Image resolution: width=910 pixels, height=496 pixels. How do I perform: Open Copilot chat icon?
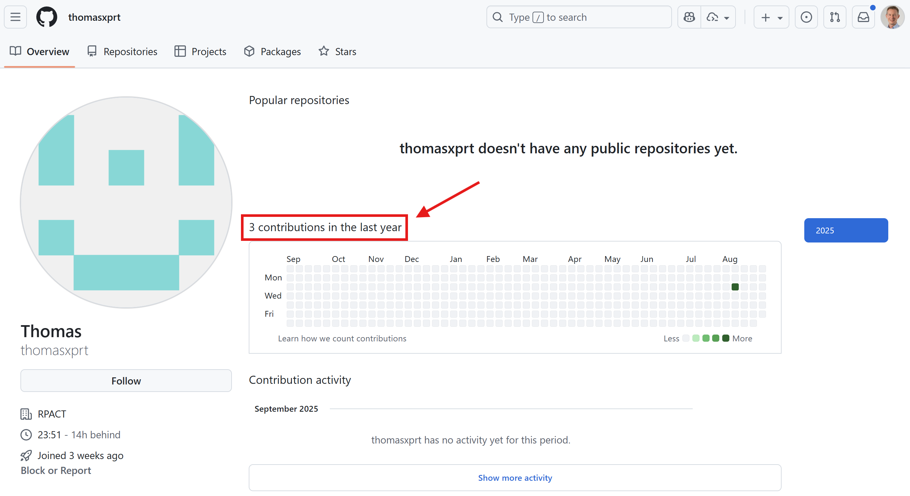coord(689,17)
